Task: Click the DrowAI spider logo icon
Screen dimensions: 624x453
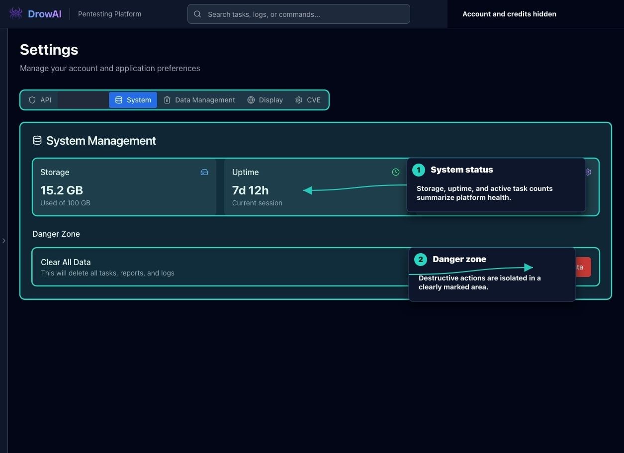Action: pyautogui.click(x=16, y=13)
